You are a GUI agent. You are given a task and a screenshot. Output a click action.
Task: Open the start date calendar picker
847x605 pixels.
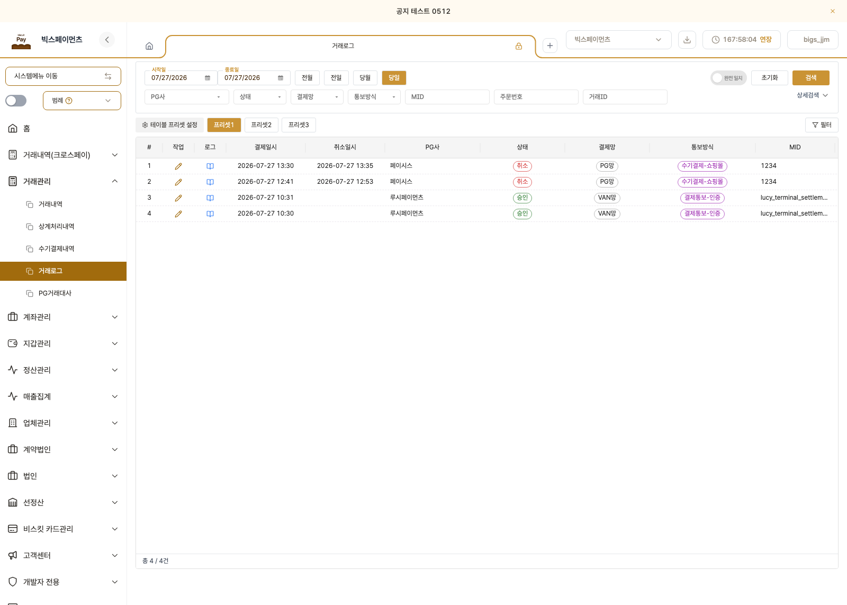click(208, 78)
